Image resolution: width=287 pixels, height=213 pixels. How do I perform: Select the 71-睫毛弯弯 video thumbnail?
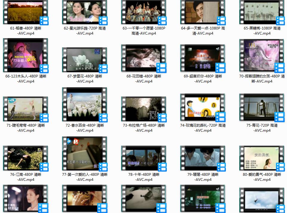(x=25, y=109)
